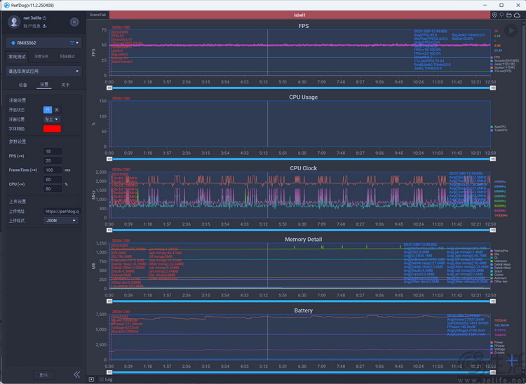
Task: Click the CPU Clock chart title
Action: [303, 168]
